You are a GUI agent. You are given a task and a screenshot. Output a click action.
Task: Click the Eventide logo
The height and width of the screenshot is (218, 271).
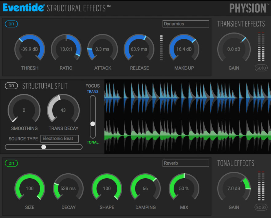24,8
